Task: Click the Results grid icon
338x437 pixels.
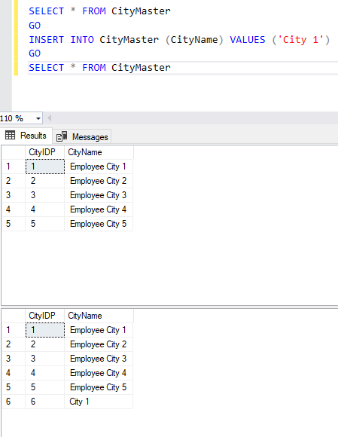Action: (x=11, y=135)
